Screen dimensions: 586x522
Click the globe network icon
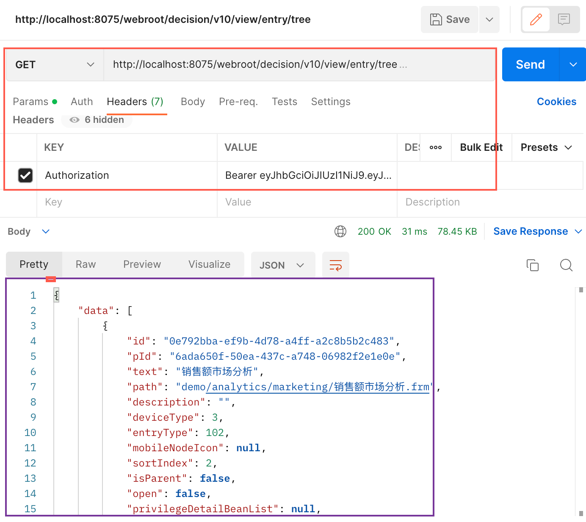340,231
